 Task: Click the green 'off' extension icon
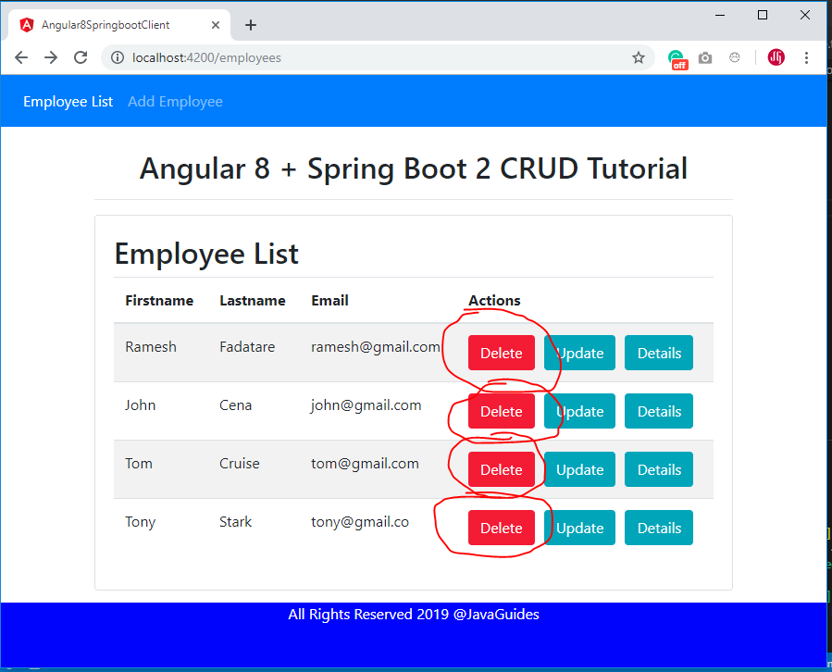tap(677, 57)
